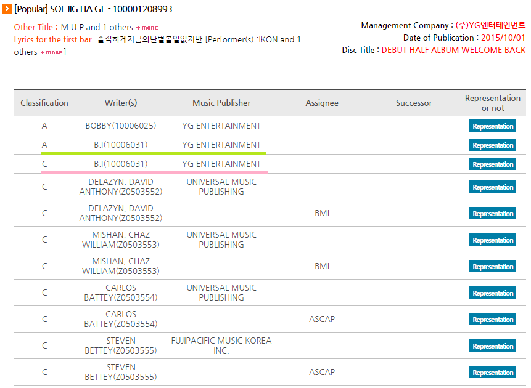Screen dimensions: 531x388
Task: Click Representation for STEVEN BETTEY ASCAP row
Action: (492, 372)
